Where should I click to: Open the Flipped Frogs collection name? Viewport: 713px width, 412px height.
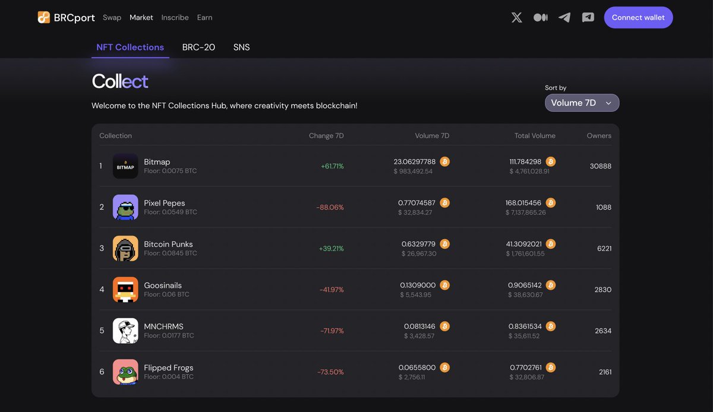pyautogui.click(x=169, y=367)
